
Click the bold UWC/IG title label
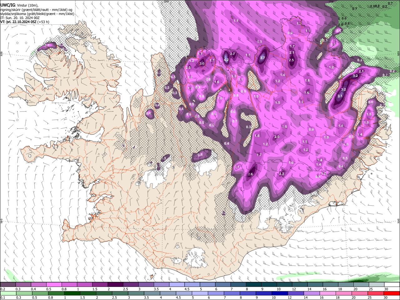7,5
